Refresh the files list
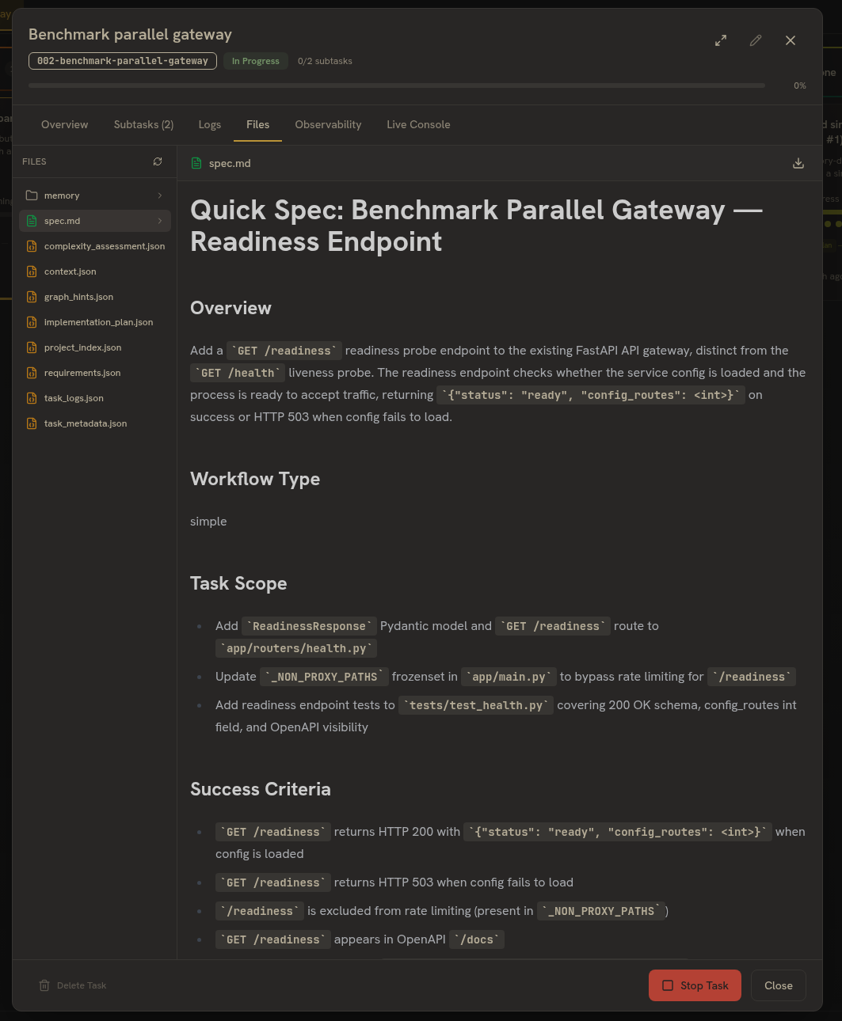The image size is (842, 1021). coord(158,161)
